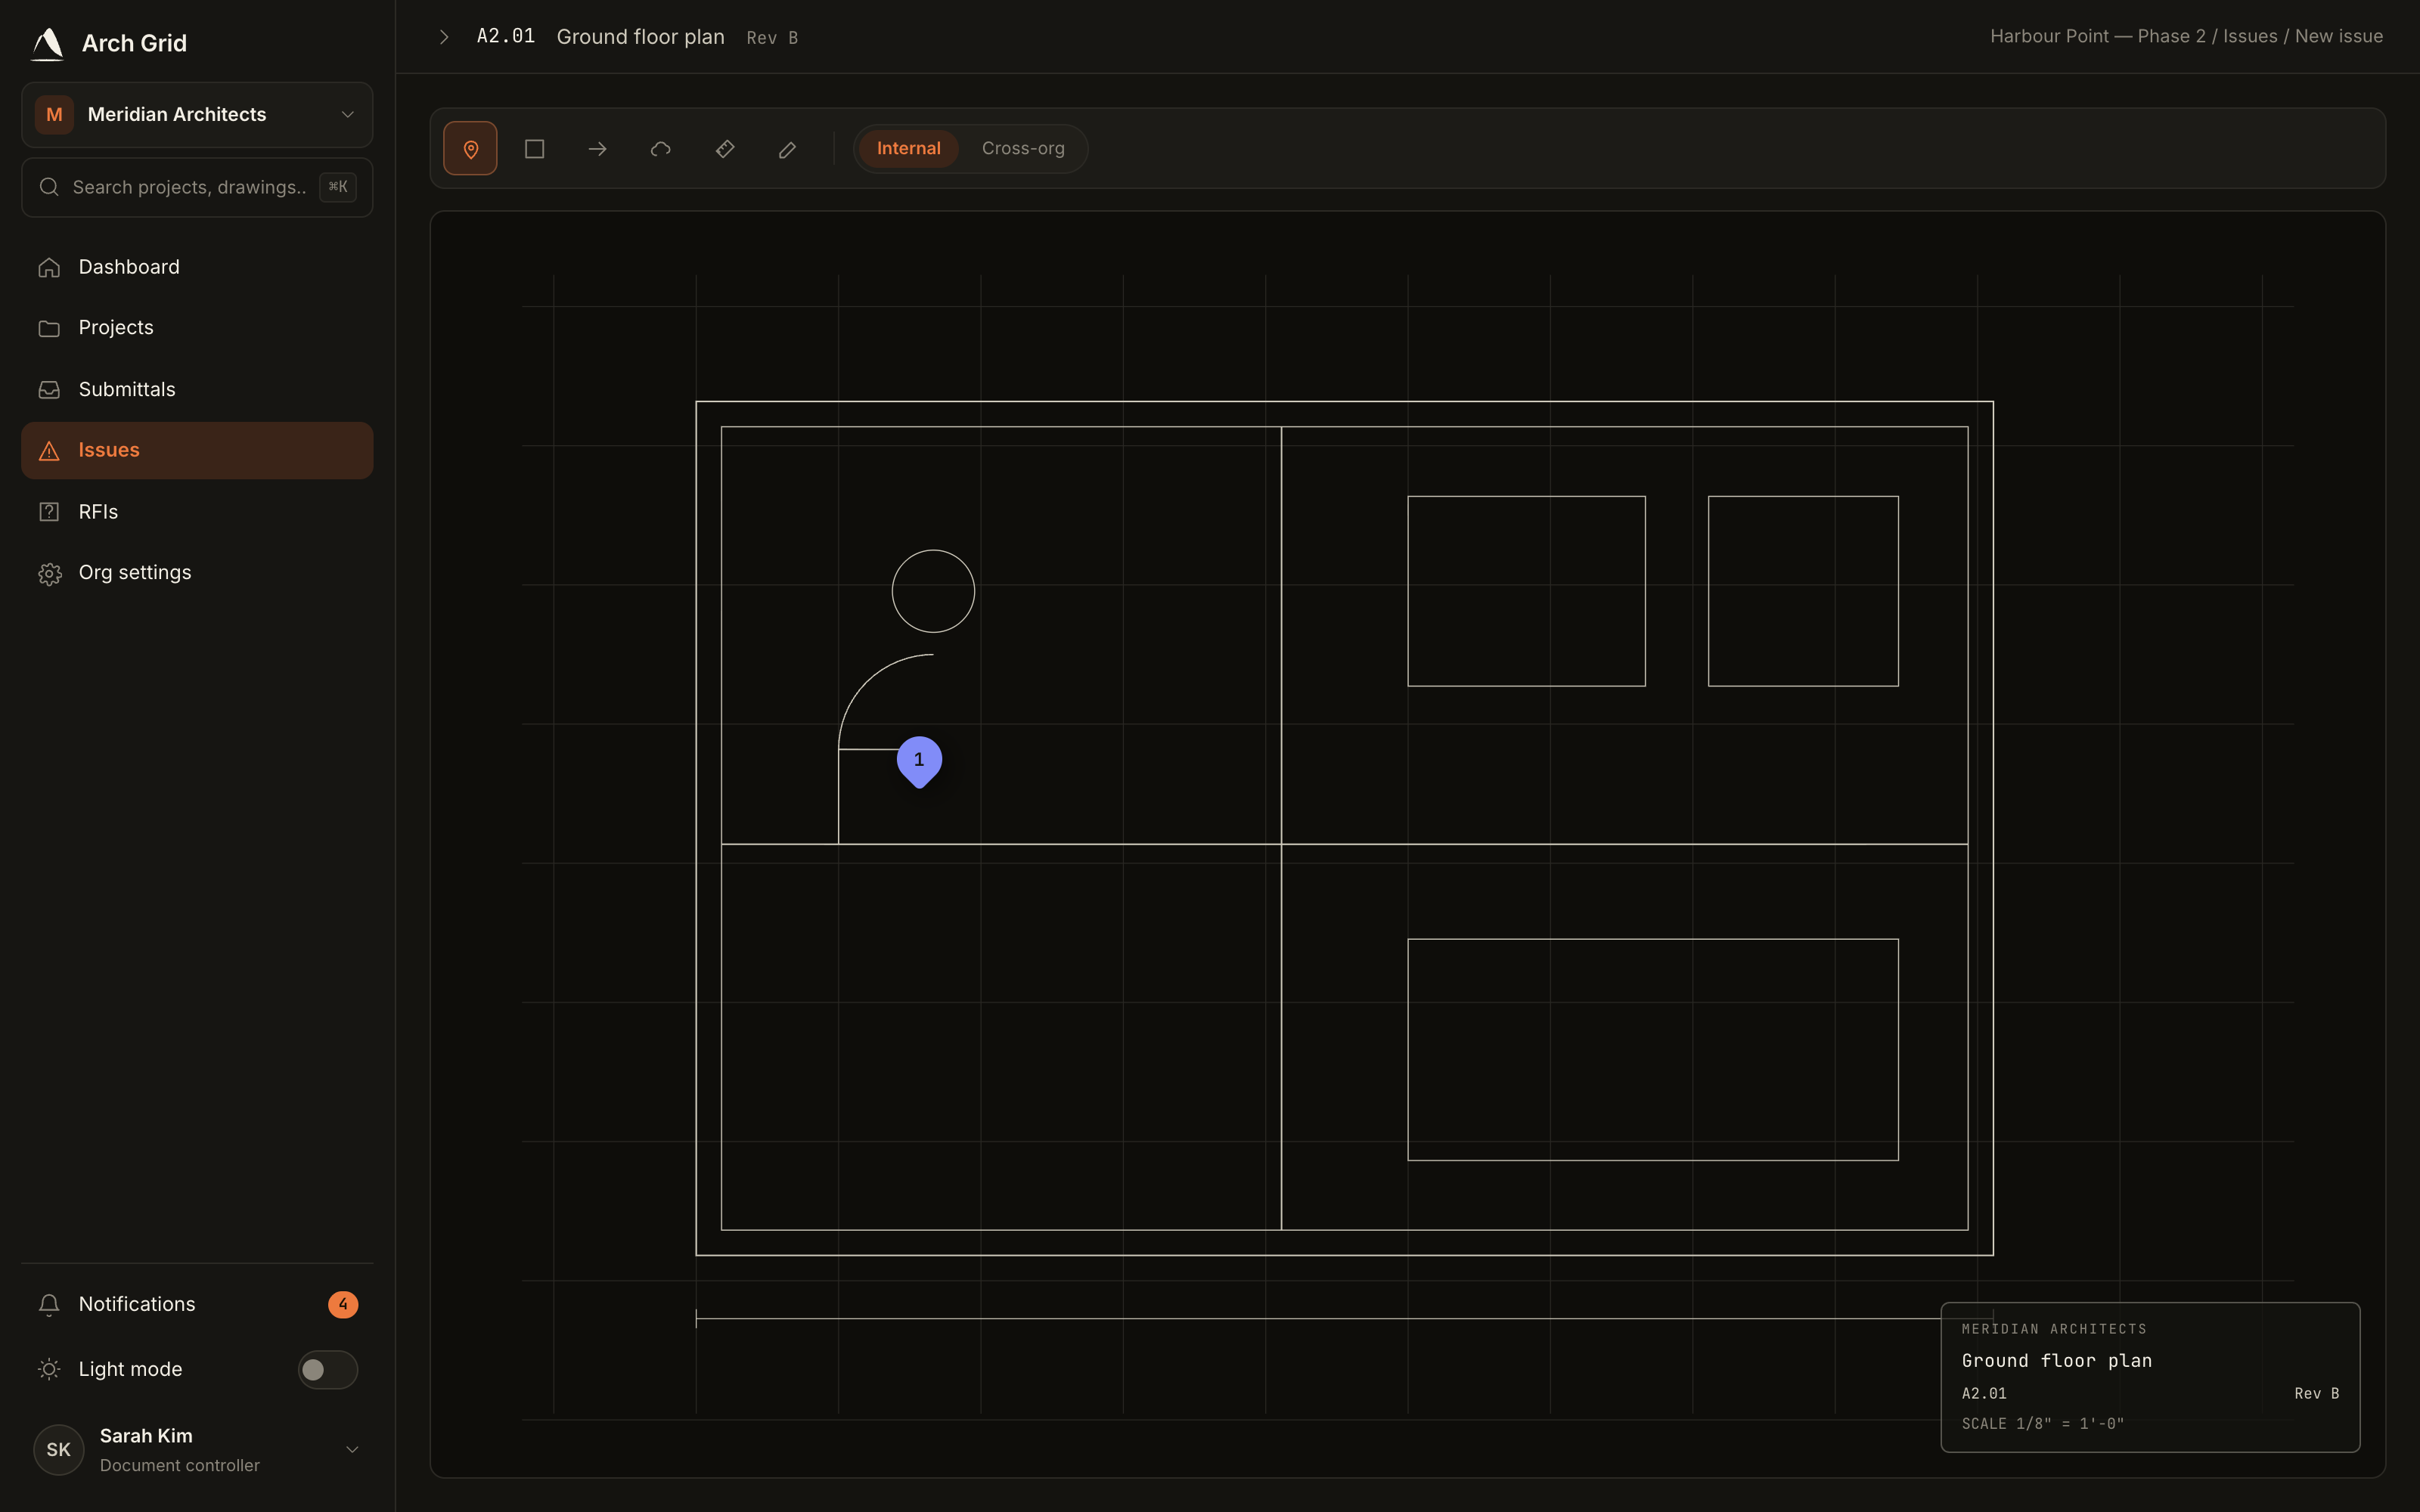Open Submittals in the sidebar
The width and height of the screenshot is (2420, 1512).
pyautogui.click(x=197, y=389)
